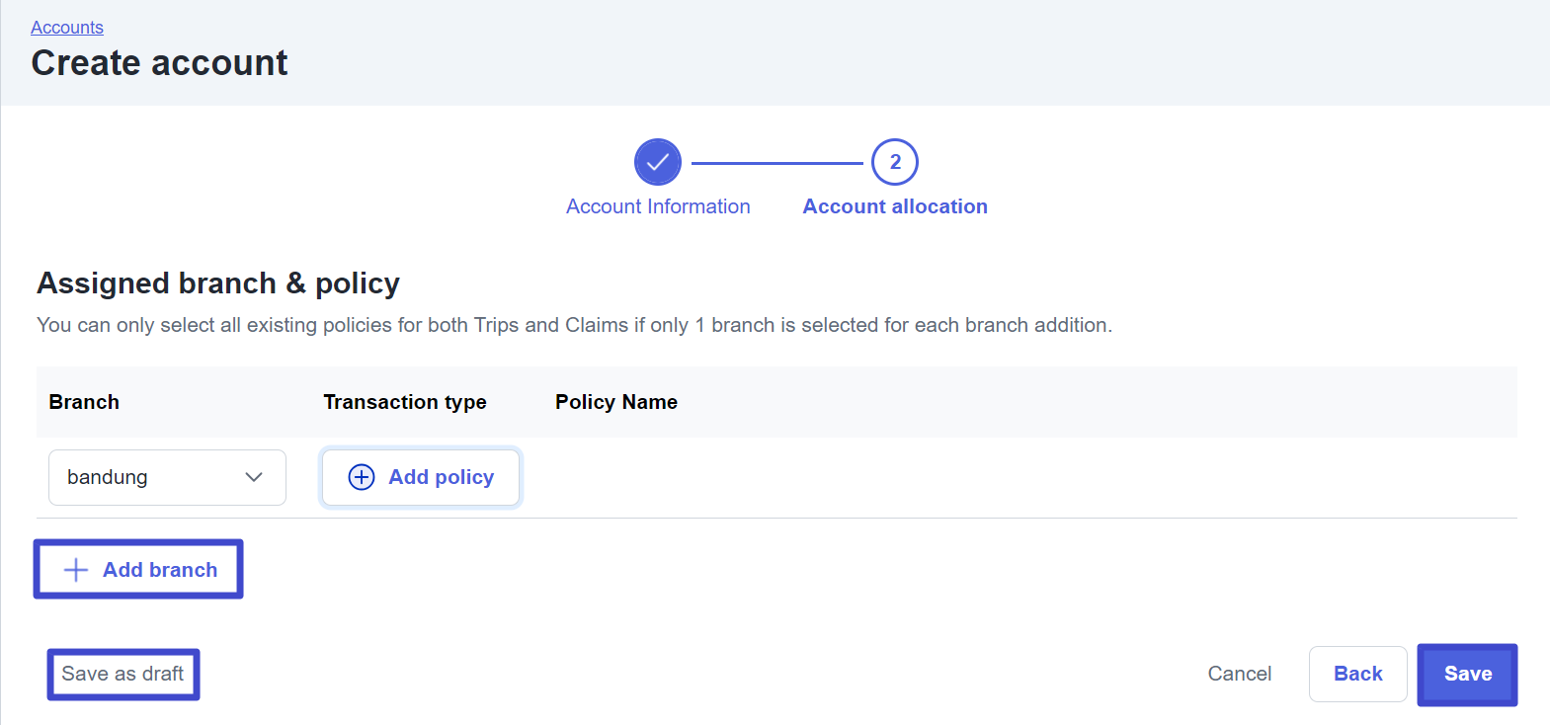Click the Transaction type column header
The image size is (1550, 725).
(x=405, y=402)
